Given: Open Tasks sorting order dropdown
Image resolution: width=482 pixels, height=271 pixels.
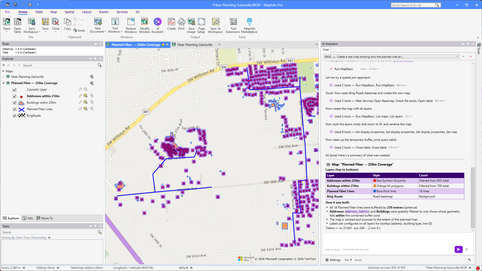Looking at the screenshot, I should 49,238.
